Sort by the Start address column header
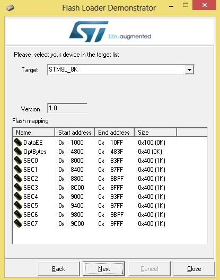The image size is (220, 280). 75,133
